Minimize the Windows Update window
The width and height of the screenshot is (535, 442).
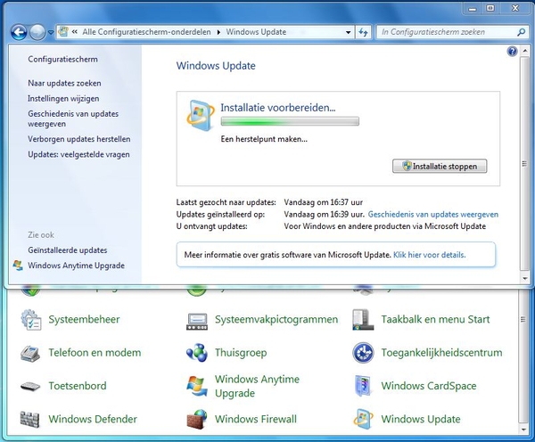pos(473,9)
